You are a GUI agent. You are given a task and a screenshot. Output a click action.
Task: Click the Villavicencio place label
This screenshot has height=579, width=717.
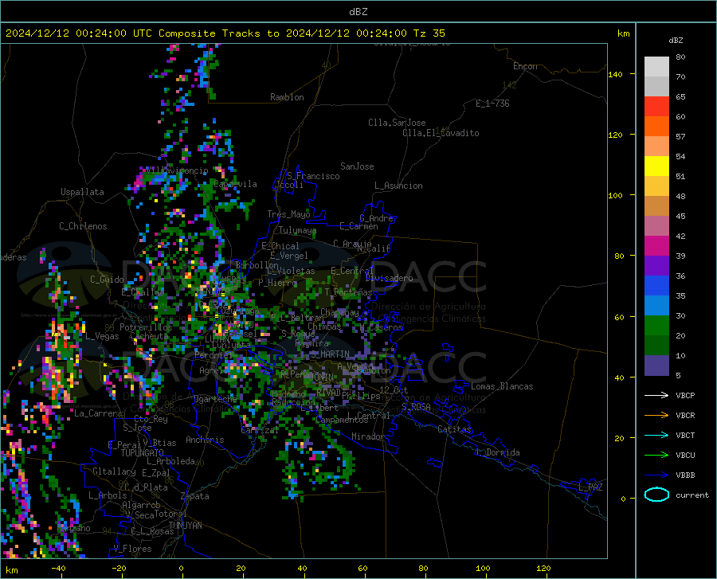177,170
